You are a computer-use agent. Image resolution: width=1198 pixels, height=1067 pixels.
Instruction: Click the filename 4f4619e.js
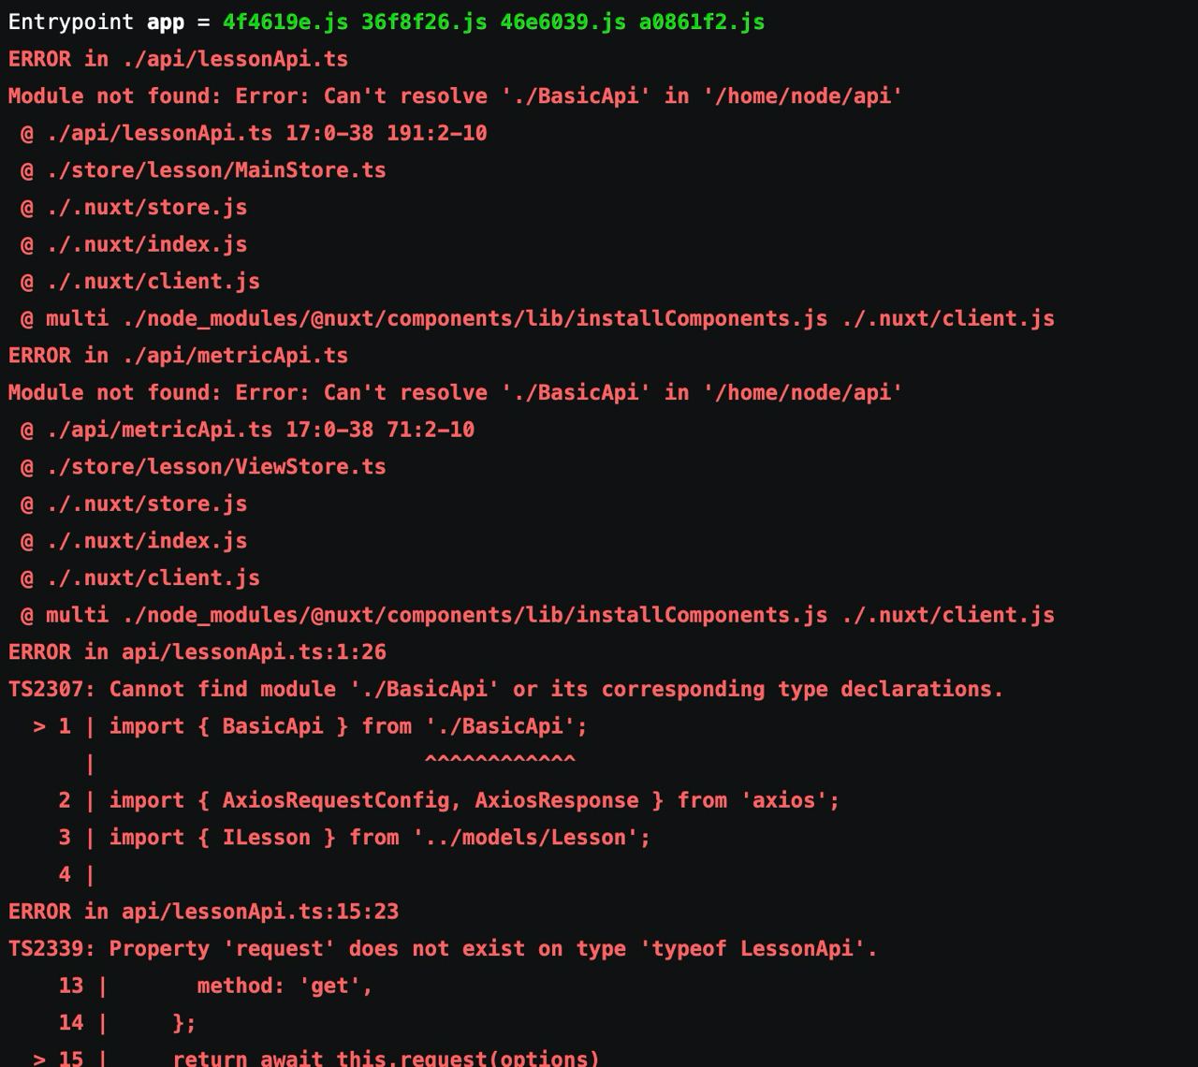[285, 22]
